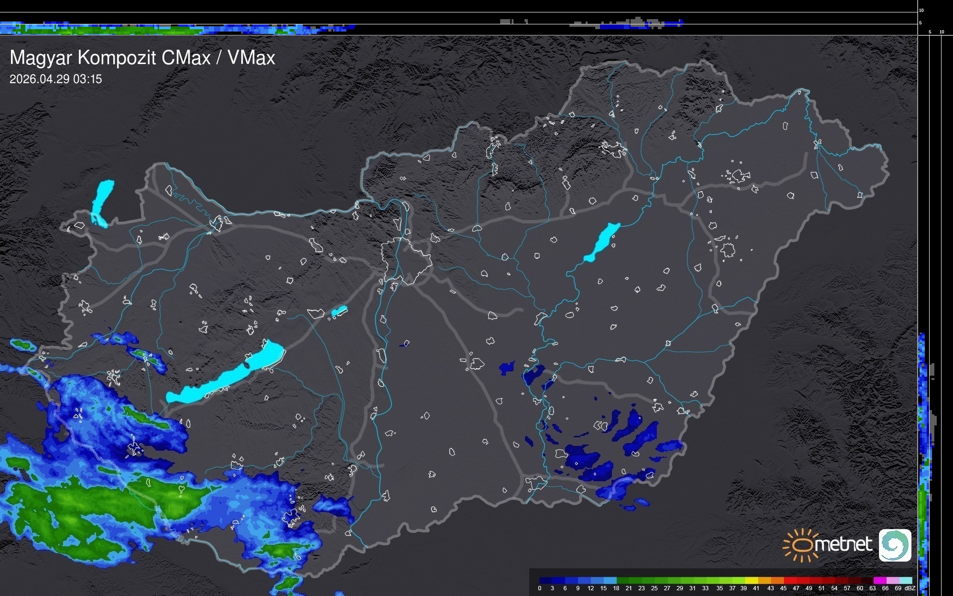This screenshot has height=596, width=953.
Task: Select the light cyan 69 dBZ swatch
Action: [x=905, y=580]
